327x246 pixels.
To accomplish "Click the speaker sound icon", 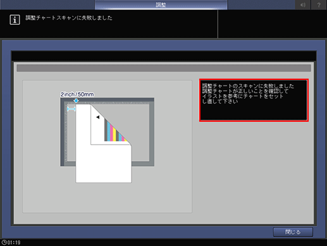I will pos(303,4).
